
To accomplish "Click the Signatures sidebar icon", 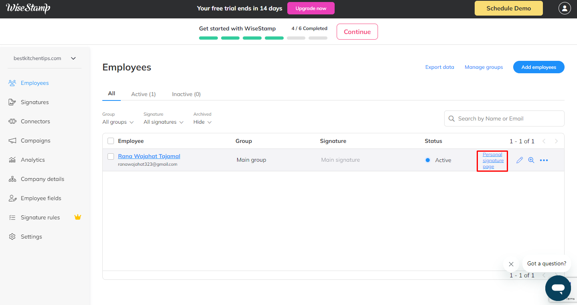I will (12, 102).
